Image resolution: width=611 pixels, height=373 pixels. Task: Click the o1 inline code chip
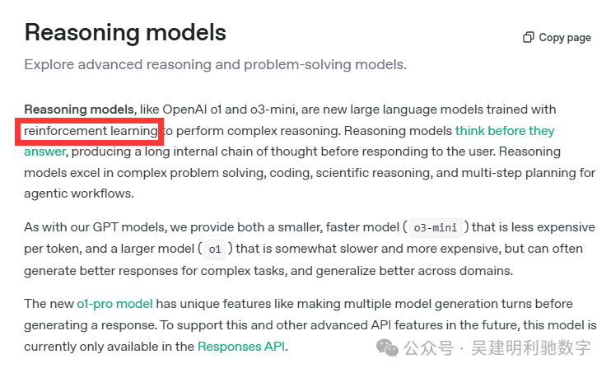(216, 249)
